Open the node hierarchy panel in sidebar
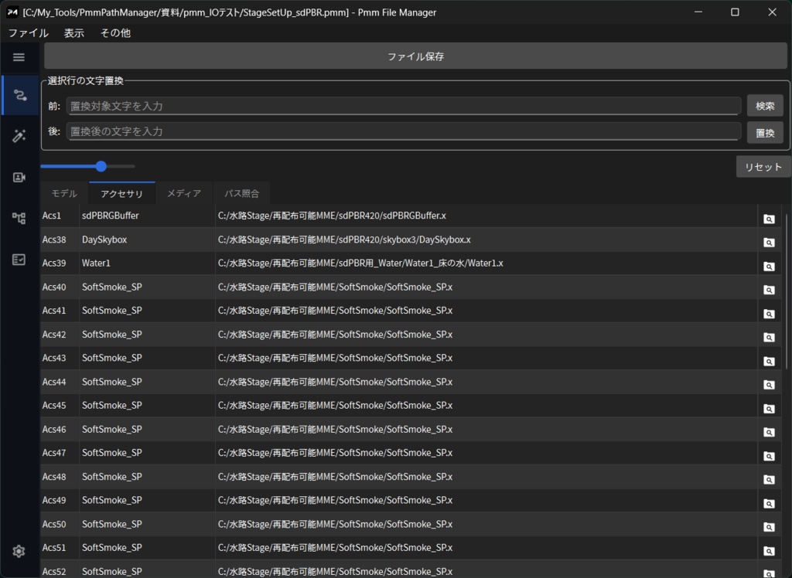Viewport: 792px width, 578px height. point(18,218)
